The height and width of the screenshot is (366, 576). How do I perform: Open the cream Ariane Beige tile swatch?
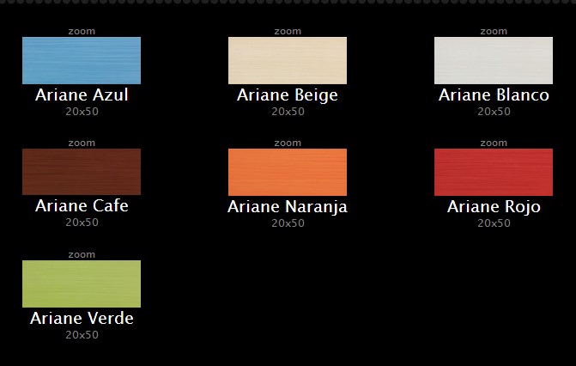(x=288, y=60)
